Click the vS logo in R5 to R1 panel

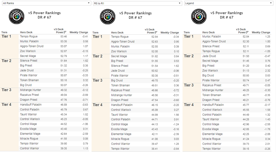[108, 17]
